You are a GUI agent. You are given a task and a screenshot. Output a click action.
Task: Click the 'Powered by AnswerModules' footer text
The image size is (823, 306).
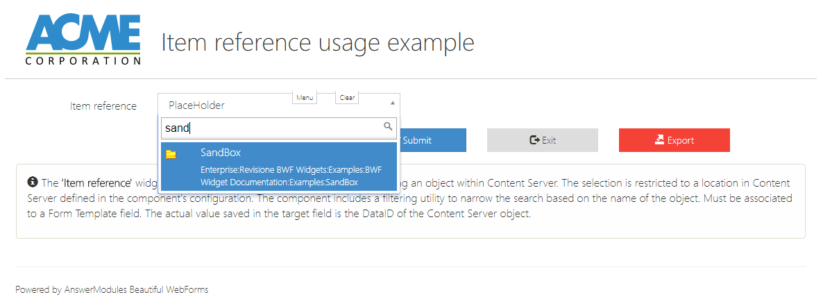click(112, 289)
